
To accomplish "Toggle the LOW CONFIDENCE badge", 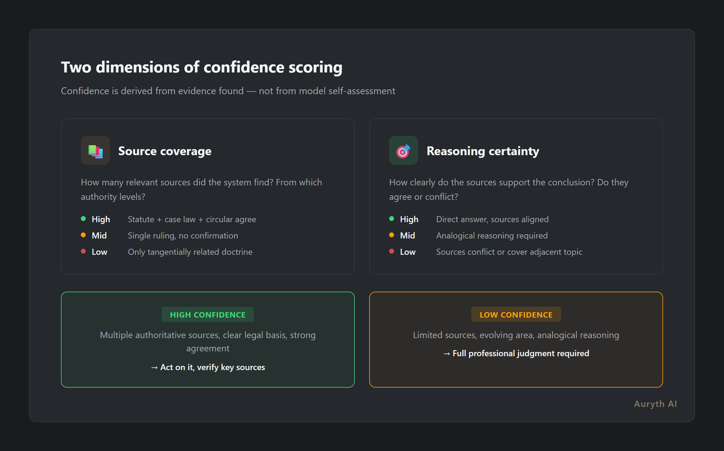I will [x=516, y=314].
